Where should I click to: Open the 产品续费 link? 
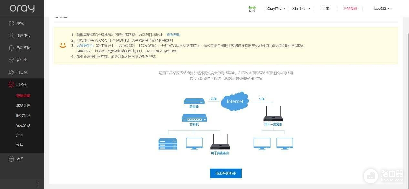[x=350, y=9]
